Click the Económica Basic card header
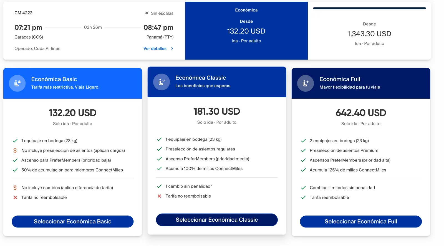The width and height of the screenshot is (444, 246). click(72, 83)
